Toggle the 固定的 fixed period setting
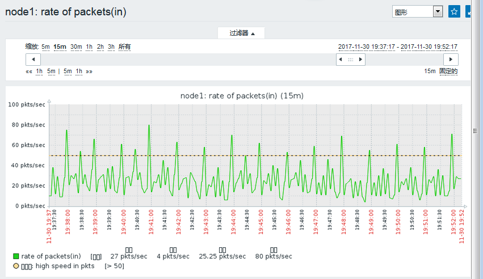This screenshot has height=279, width=483. [448, 71]
